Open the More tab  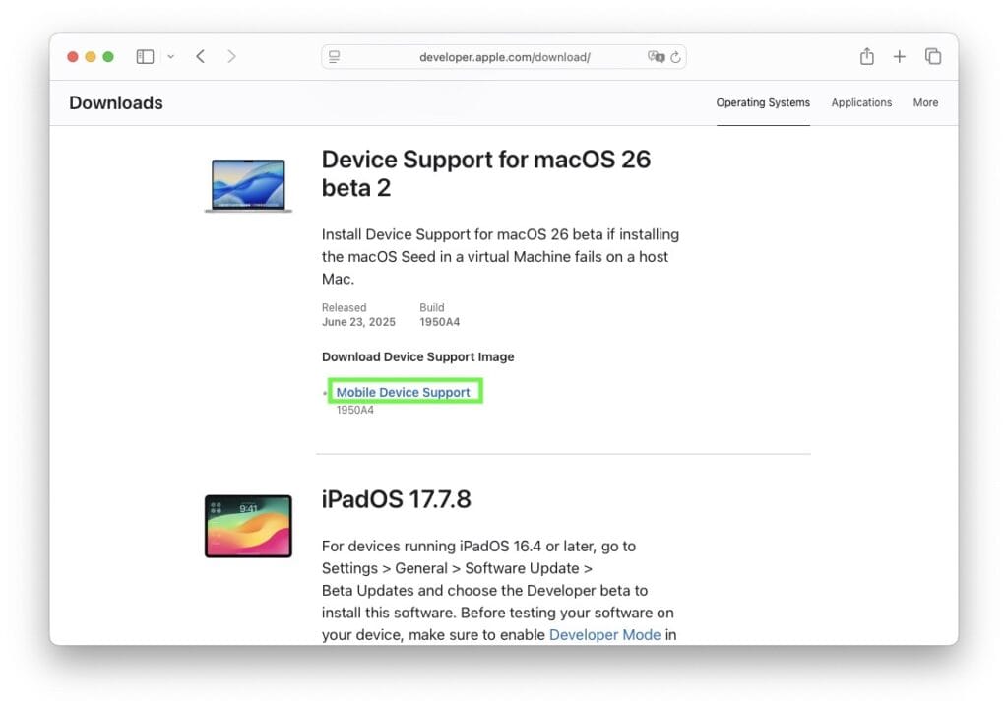[x=925, y=102]
